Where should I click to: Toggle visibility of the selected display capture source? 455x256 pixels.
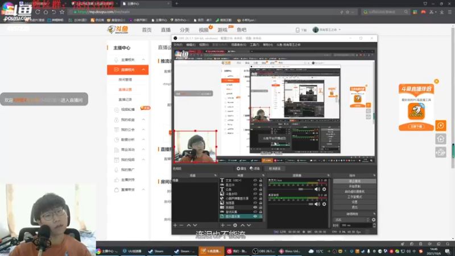tap(255, 216)
